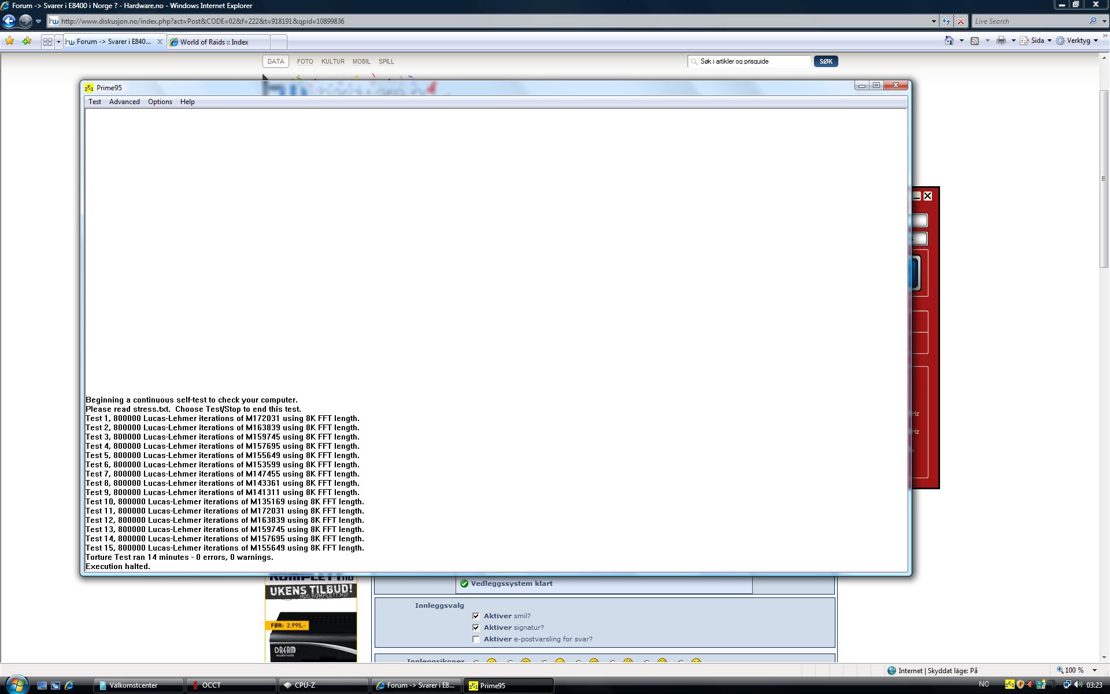Expand the tab list dropdown arrow

[x=58, y=42]
